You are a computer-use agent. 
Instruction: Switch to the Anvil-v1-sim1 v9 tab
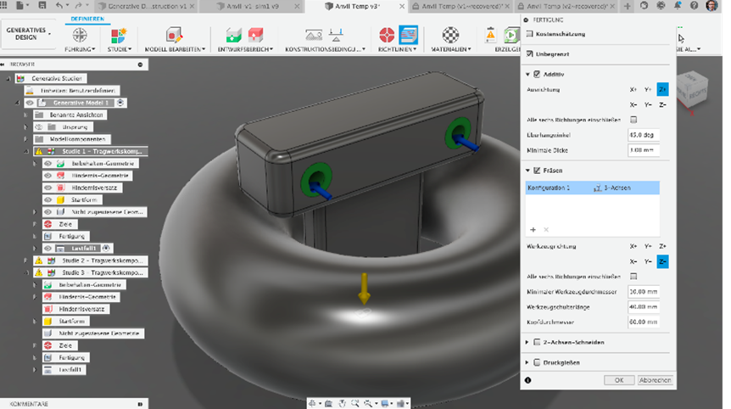coord(253,6)
